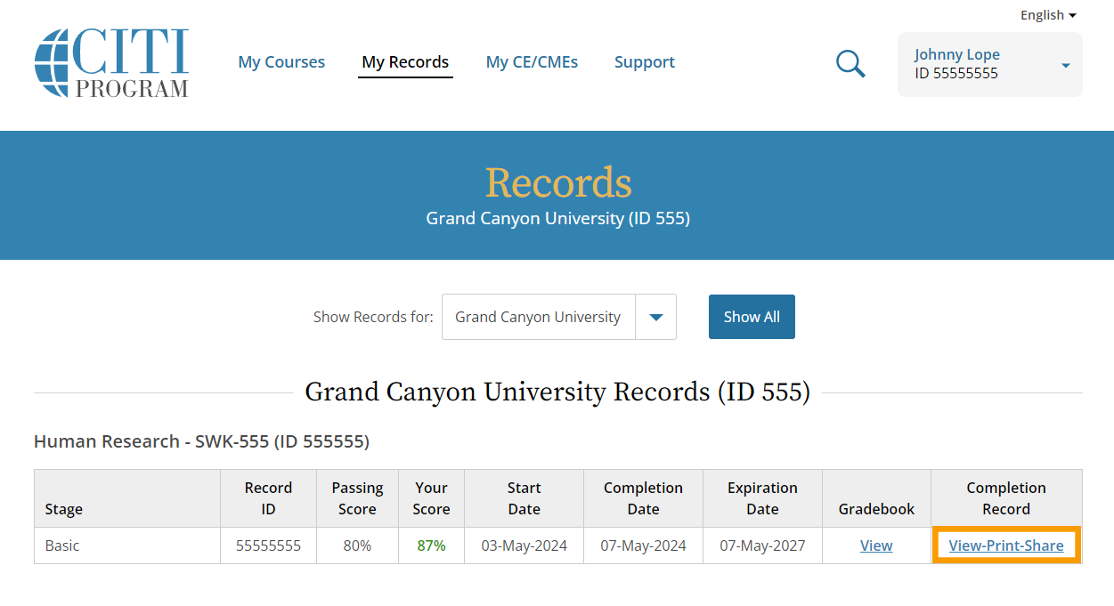Click the Grand Canyon University (ID 555) banner subtitle
Viewport: 1114px width, 606px height.
tap(557, 218)
